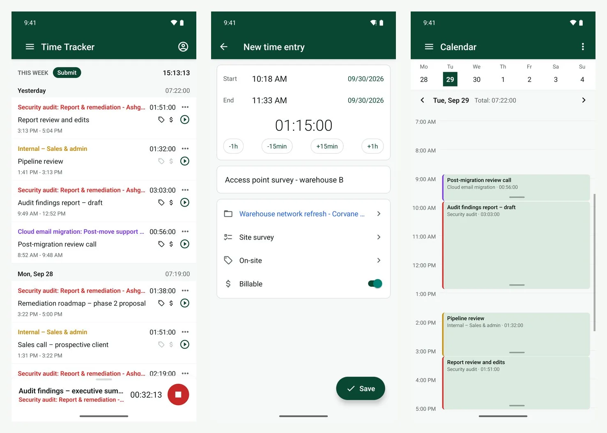The height and width of the screenshot is (433, 607).
Task: Open options for Internal Sales call entry
Action: tap(185, 332)
